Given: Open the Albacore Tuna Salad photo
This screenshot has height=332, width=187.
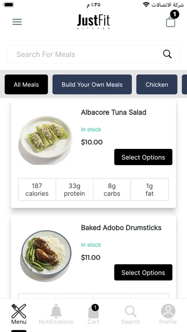Looking at the screenshot, I should click(45, 140).
